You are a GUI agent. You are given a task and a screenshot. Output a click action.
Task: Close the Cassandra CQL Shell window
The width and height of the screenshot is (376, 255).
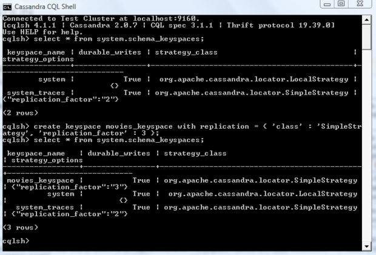360,4
